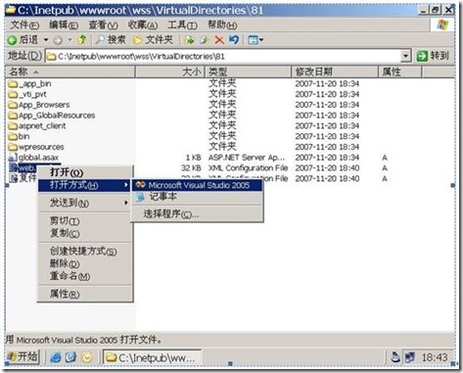The width and height of the screenshot is (463, 373).
Task: Choose 剪切(T) cut in context menu
Action: [85, 221]
